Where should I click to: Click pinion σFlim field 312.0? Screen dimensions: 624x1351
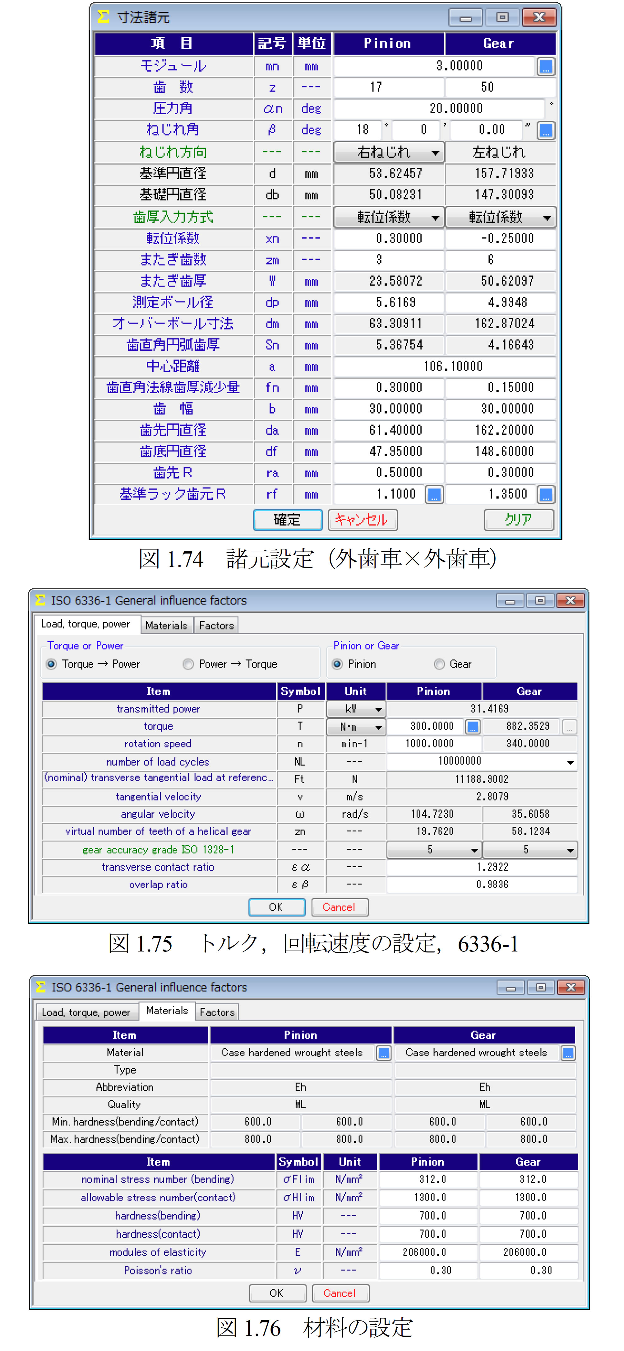[428, 1180]
